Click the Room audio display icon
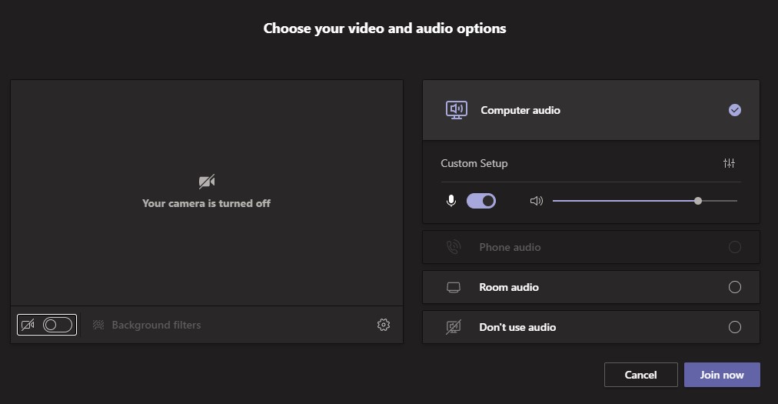The image size is (778, 404). coord(454,287)
